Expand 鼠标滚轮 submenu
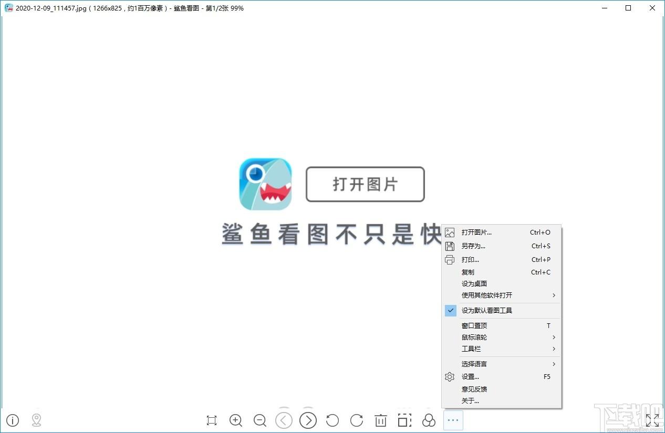 (x=502, y=337)
